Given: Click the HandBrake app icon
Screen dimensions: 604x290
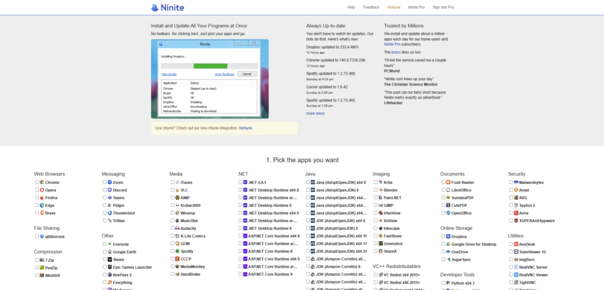Looking at the screenshot, I should click(x=177, y=274).
